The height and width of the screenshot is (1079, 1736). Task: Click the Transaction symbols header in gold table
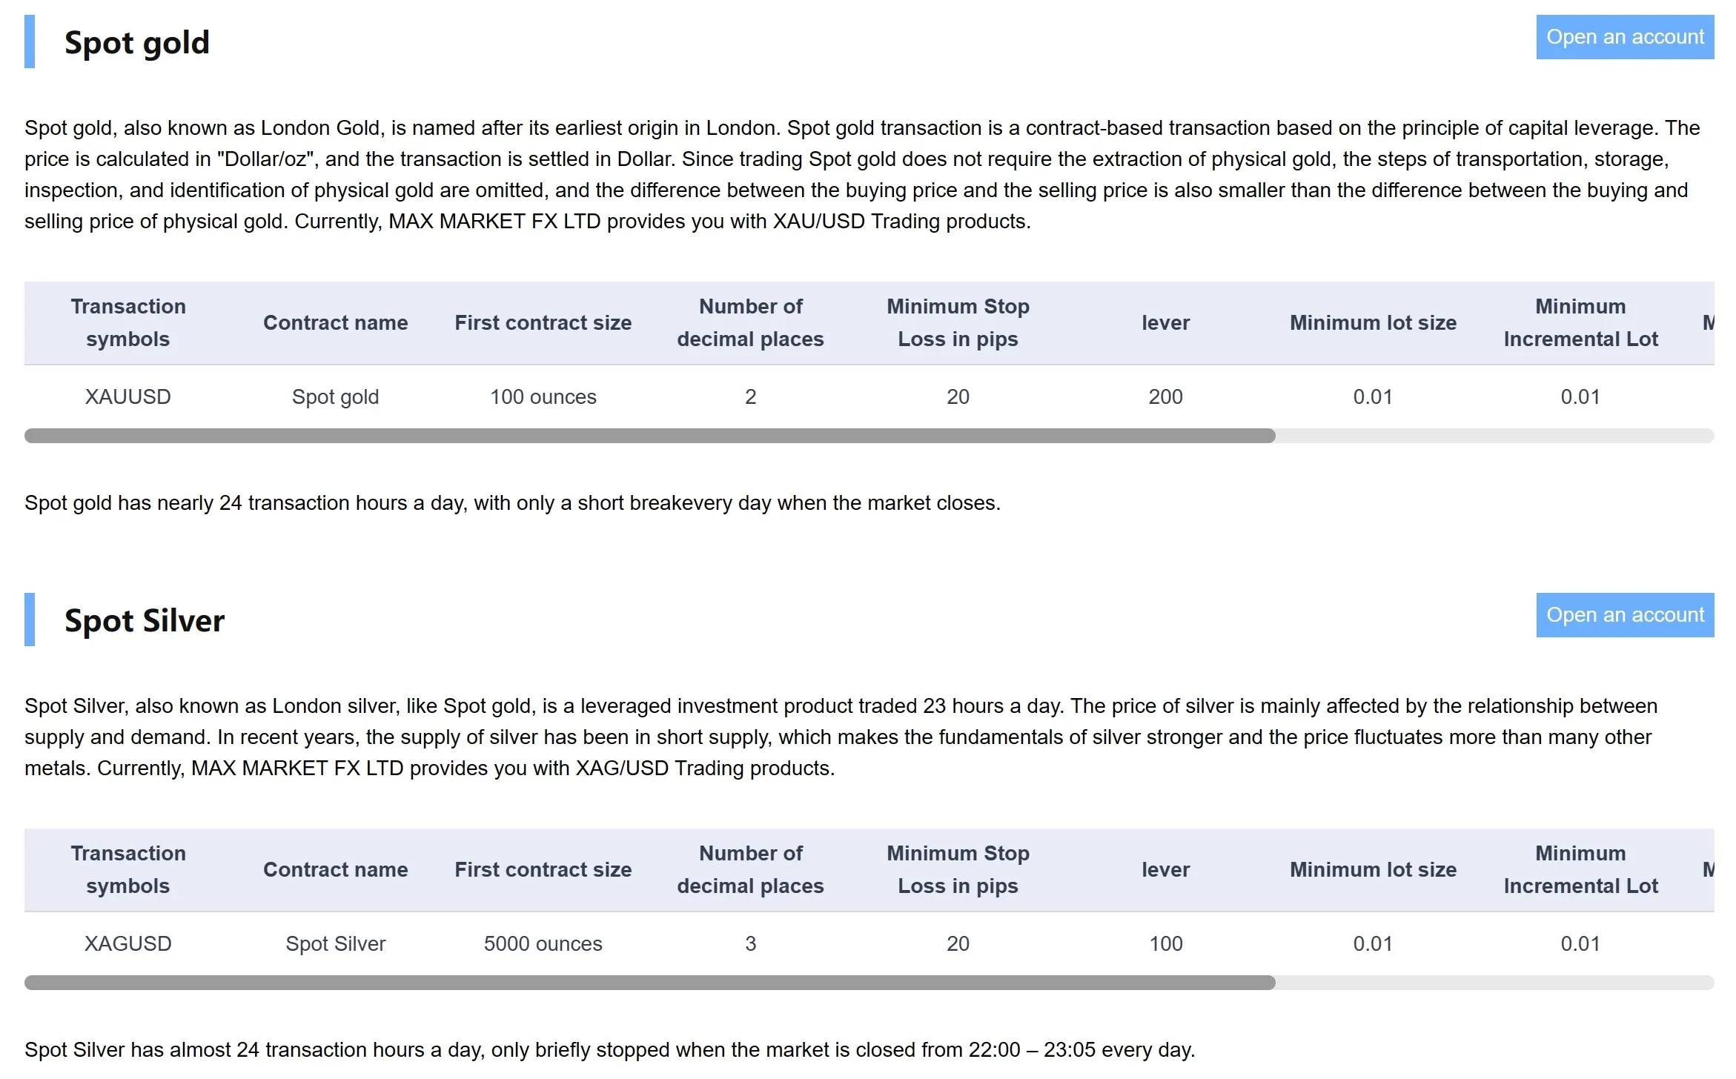click(128, 323)
